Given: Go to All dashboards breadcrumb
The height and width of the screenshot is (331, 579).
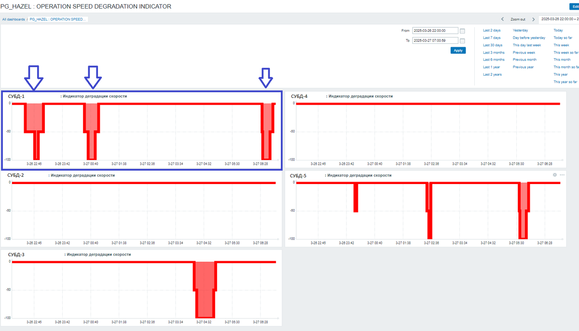Looking at the screenshot, I should [14, 19].
